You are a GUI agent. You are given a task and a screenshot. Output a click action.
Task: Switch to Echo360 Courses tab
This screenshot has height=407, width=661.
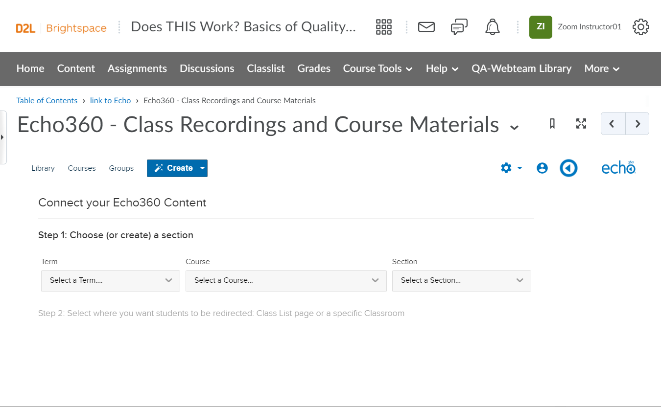[x=82, y=168]
